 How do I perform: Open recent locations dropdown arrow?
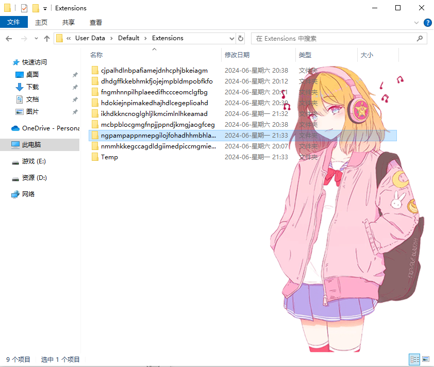pos(36,39)
